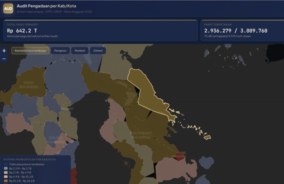Viewport: 284px width, 184px height.
Task: Click the Rp 10.2 B – Rp 26.6 B legend swatch
Action: click(x=6, y=181)
